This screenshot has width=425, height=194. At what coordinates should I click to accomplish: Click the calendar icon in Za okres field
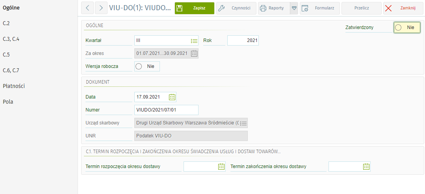194,54
